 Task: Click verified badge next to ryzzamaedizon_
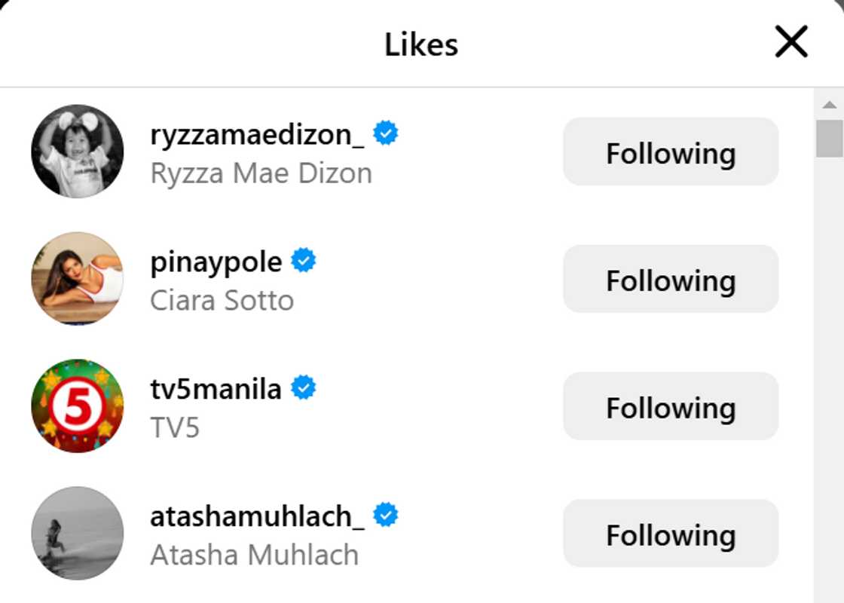click(385, 133)
